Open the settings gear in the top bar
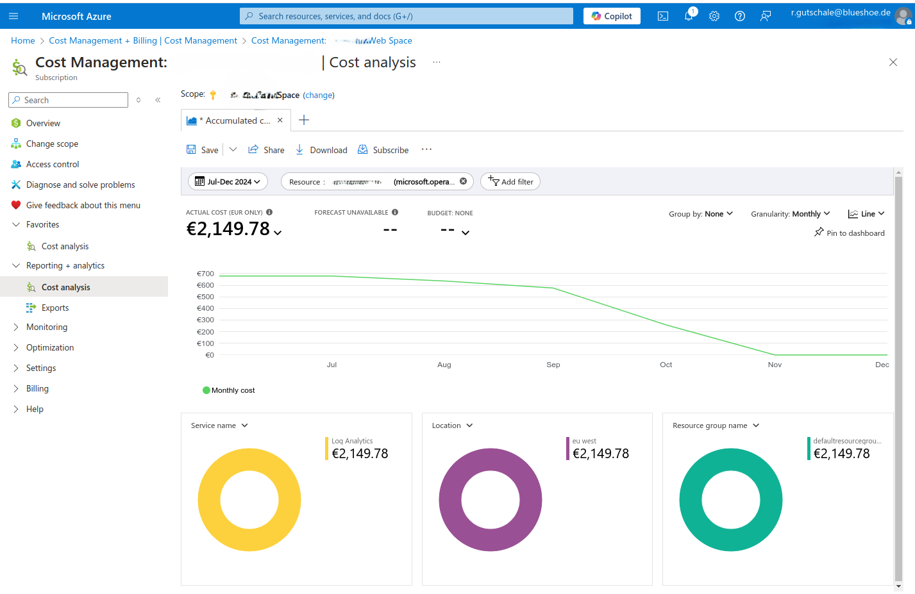Screen dimensions: 915x594 click(x=714, y=15)
